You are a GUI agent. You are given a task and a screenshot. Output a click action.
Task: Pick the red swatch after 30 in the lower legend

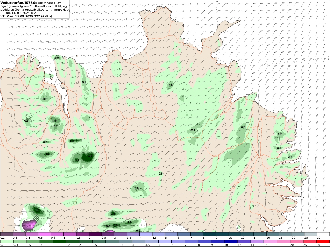pyautogui.click(x=324, y=242)
